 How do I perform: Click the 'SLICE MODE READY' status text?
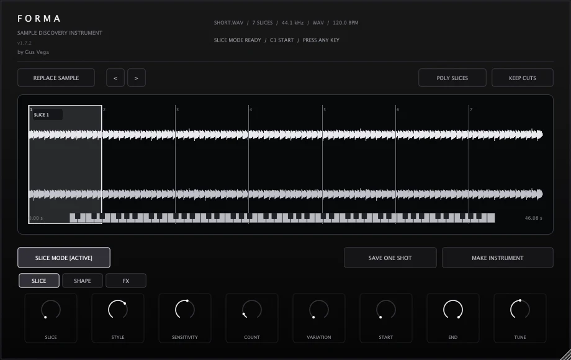coord(238,40)
